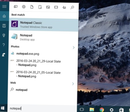
Task: Open the lightbulb tips icon in sidebar
Action: click(4, 35)
